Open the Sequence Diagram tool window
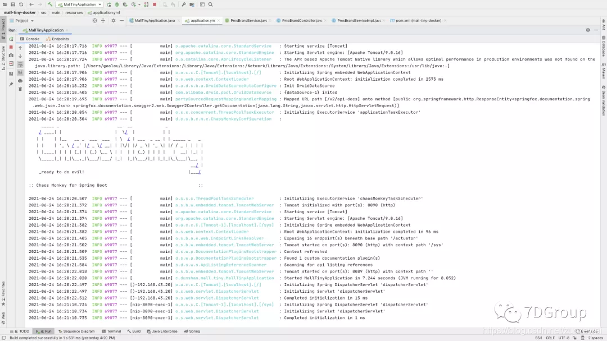 (76, 331)
